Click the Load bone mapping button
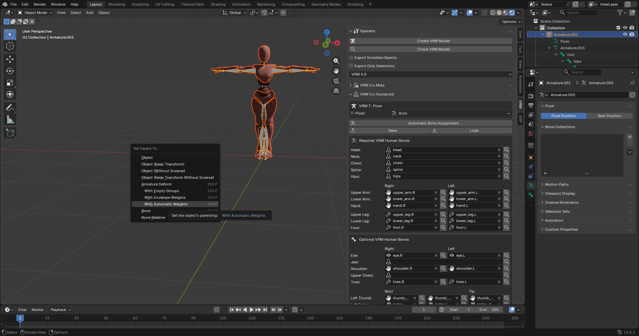 (472, 131)
